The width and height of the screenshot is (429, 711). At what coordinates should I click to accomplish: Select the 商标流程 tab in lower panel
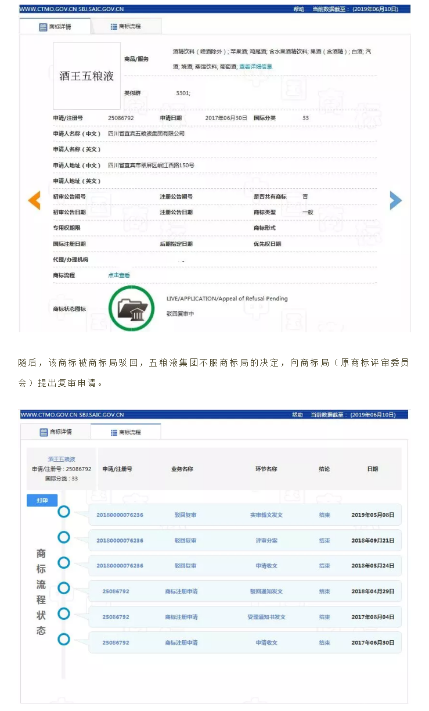(126, 432)
